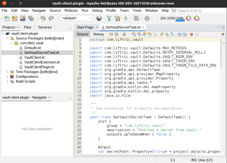Image resolution: width=227 pixels, height=163 pixels.
Task: Switch to the Start Page tab
Action: point(85,27)
